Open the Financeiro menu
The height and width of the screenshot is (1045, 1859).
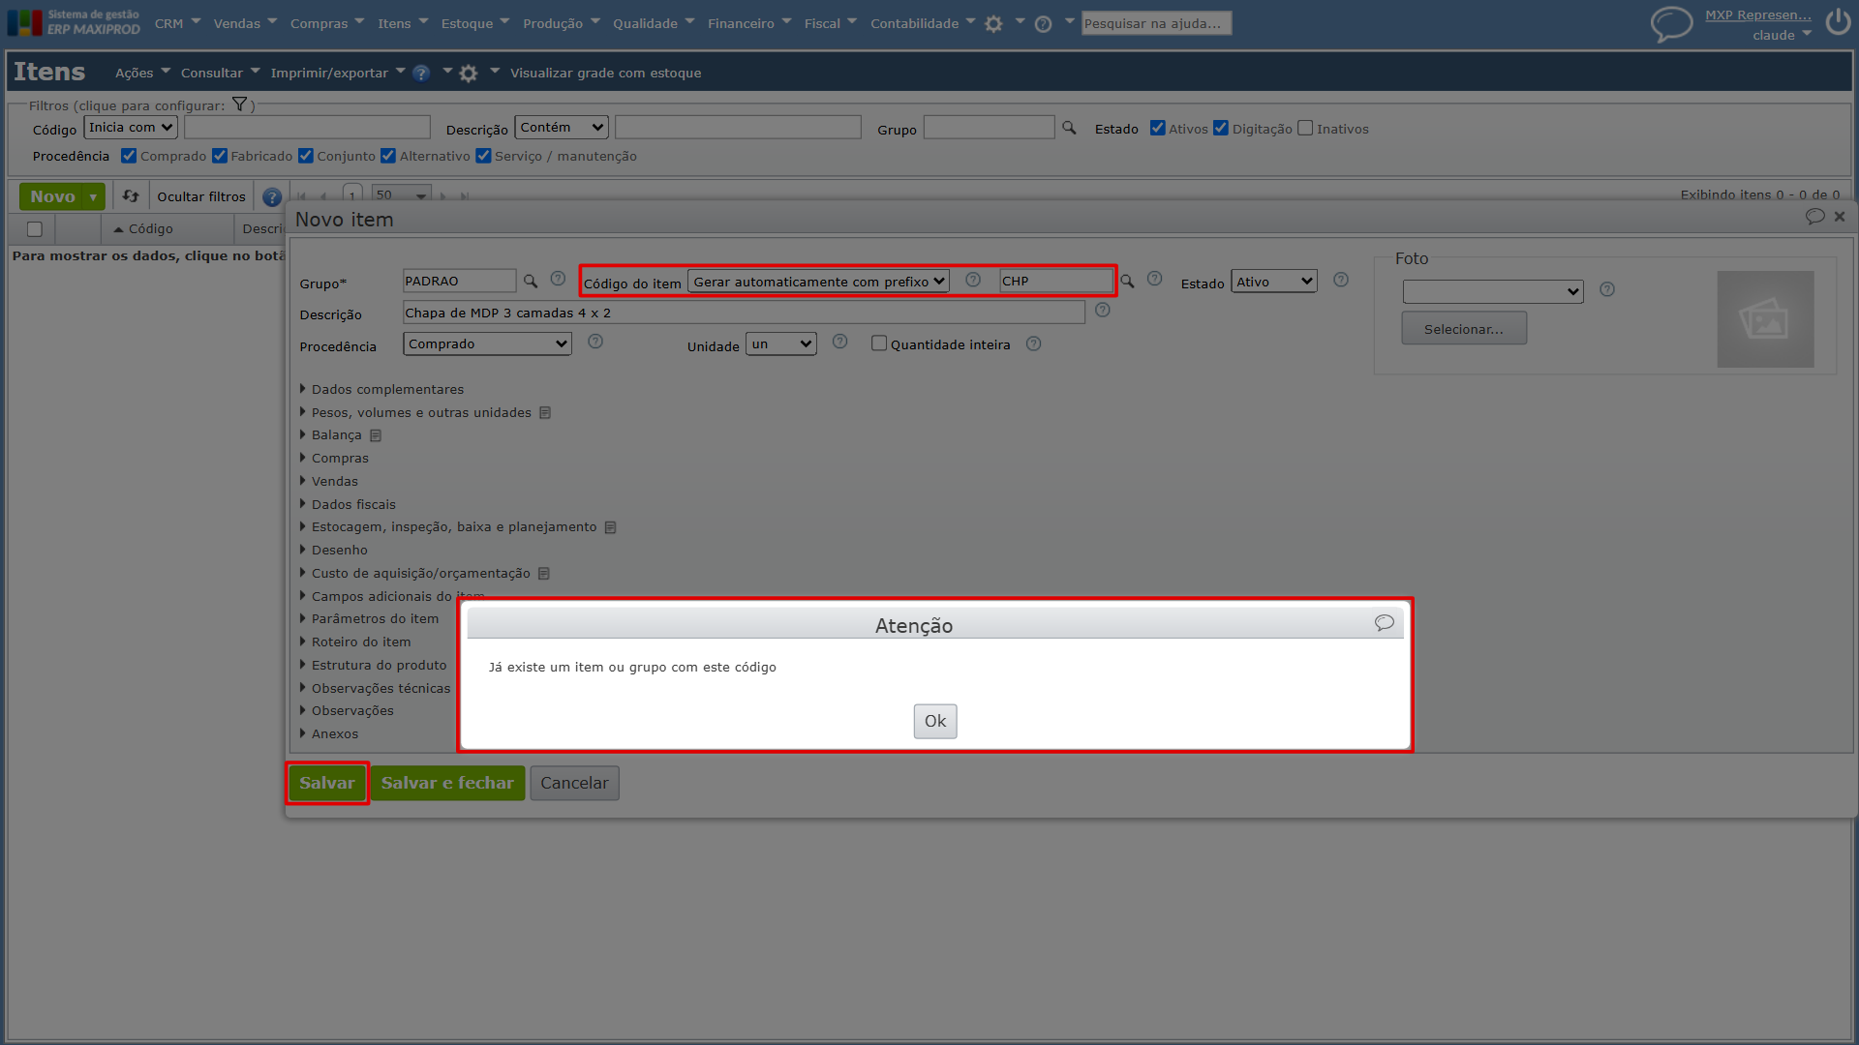pos(748,23)
